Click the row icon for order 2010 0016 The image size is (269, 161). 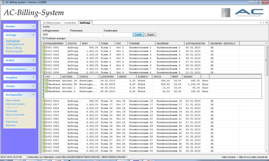pyautogui.click(x=44, y=101)
